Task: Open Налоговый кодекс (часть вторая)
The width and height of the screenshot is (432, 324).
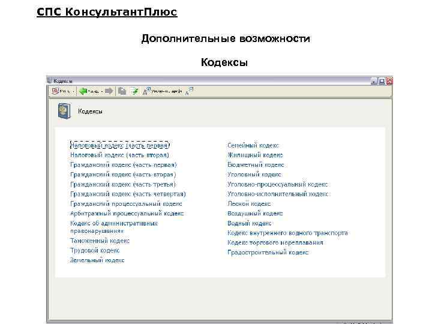Action: tap(119, 155)
